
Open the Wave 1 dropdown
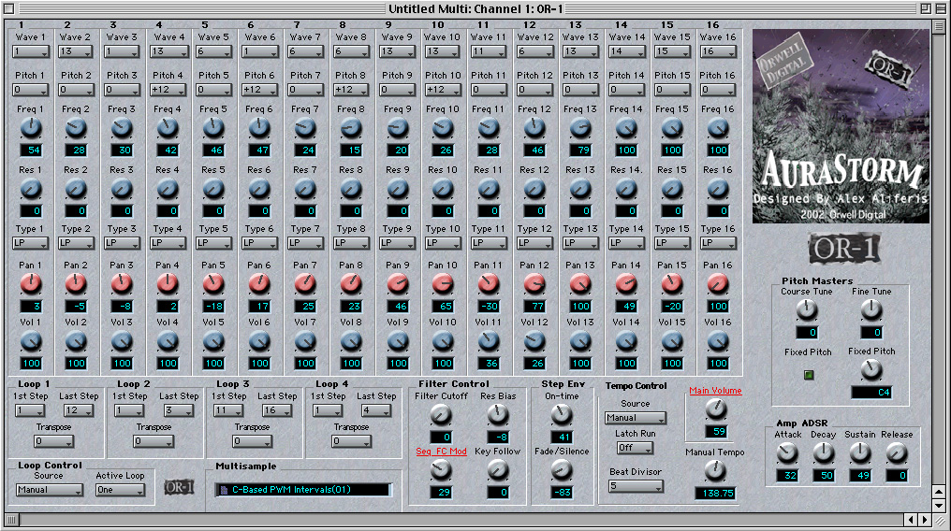pyautogui.click(x=30, y=52)
